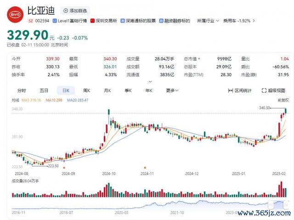Click the MA10 298 indicator label
This screenshot has width=294, height=220.
click(54, 100)
